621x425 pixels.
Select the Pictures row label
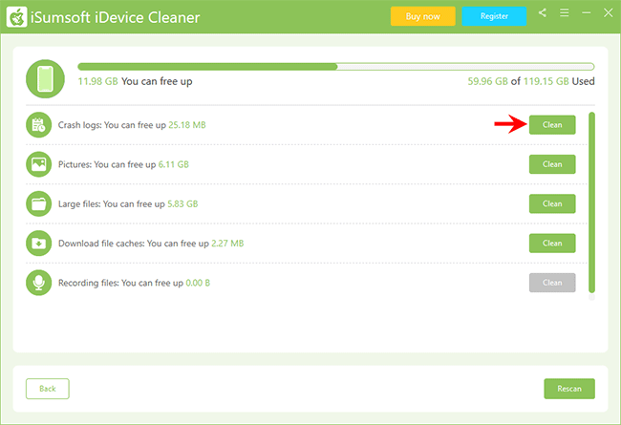pos(123,164)
